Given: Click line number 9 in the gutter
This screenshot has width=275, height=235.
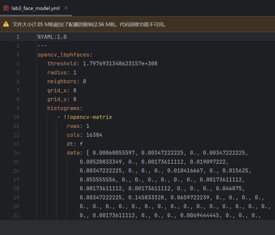Looking at the screenshot, I should (x=18, y=108).
